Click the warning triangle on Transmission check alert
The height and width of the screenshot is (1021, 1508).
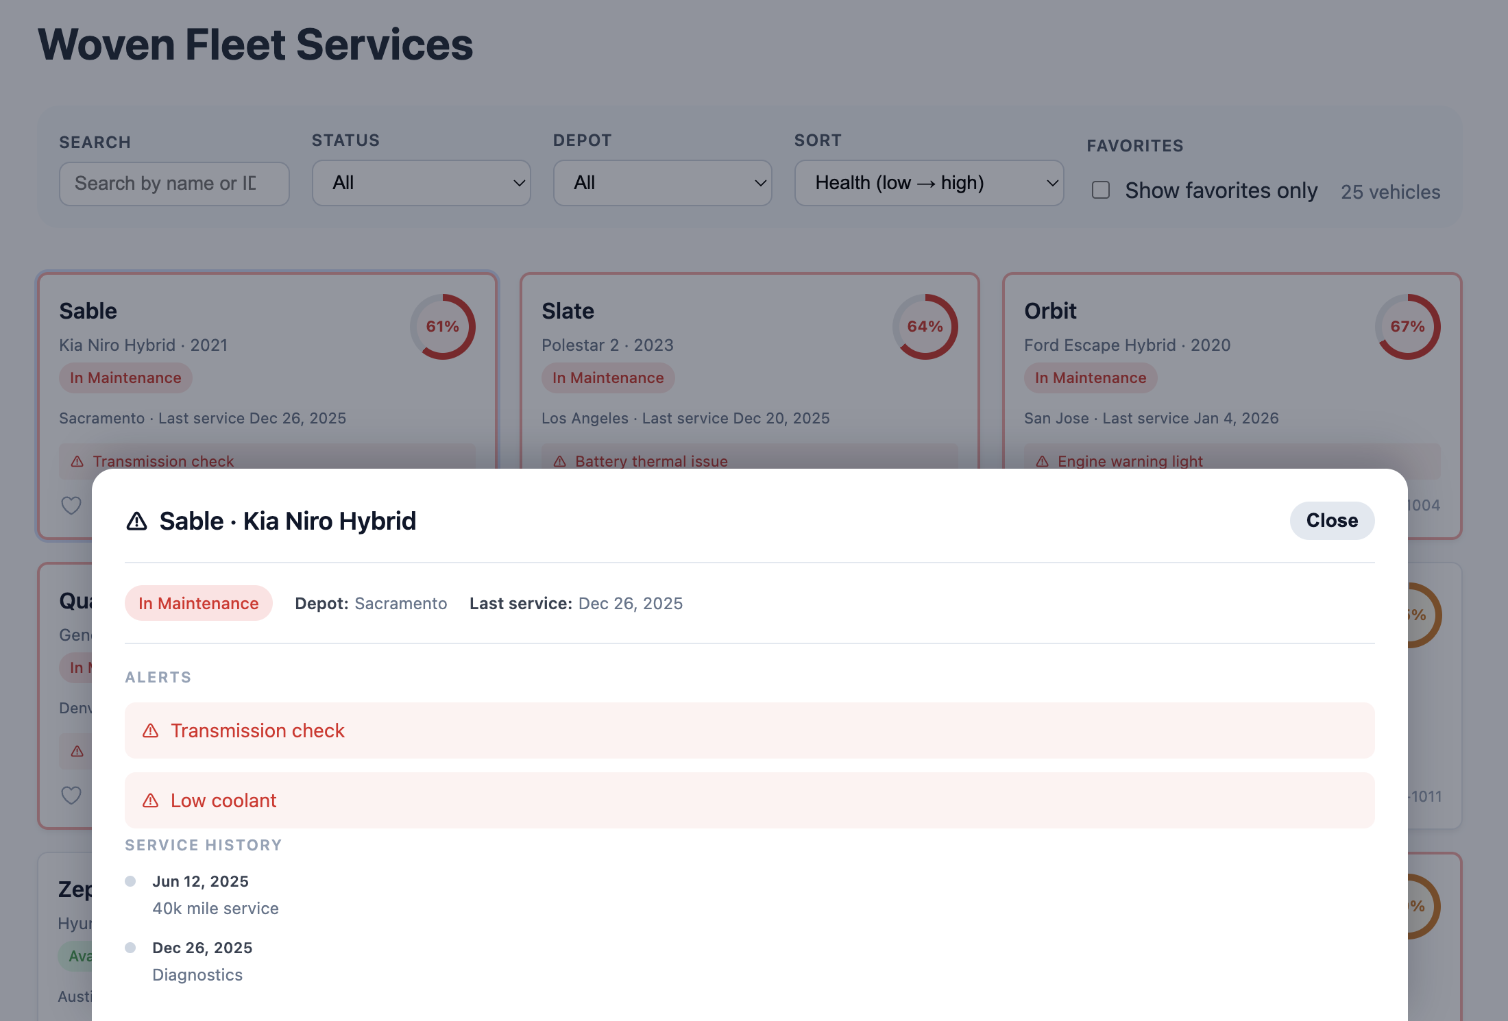click(151, 730)
